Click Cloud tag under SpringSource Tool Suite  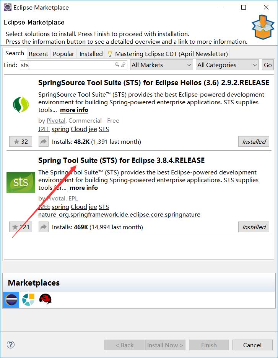click(79, 129)
